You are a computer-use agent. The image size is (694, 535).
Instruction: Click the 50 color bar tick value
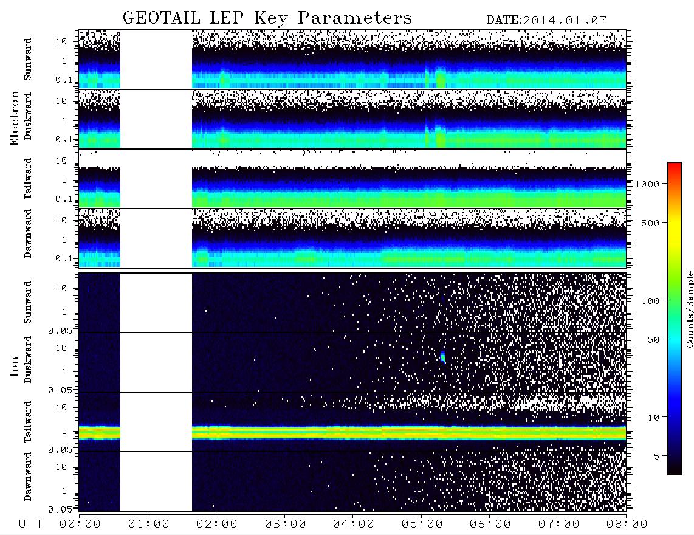pos(653,340)
